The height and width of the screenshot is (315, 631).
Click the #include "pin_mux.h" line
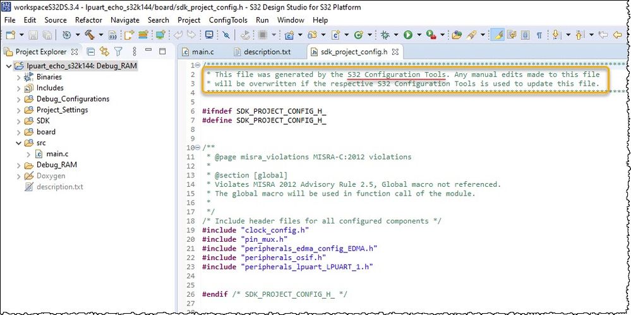click(x=244, y=239)
